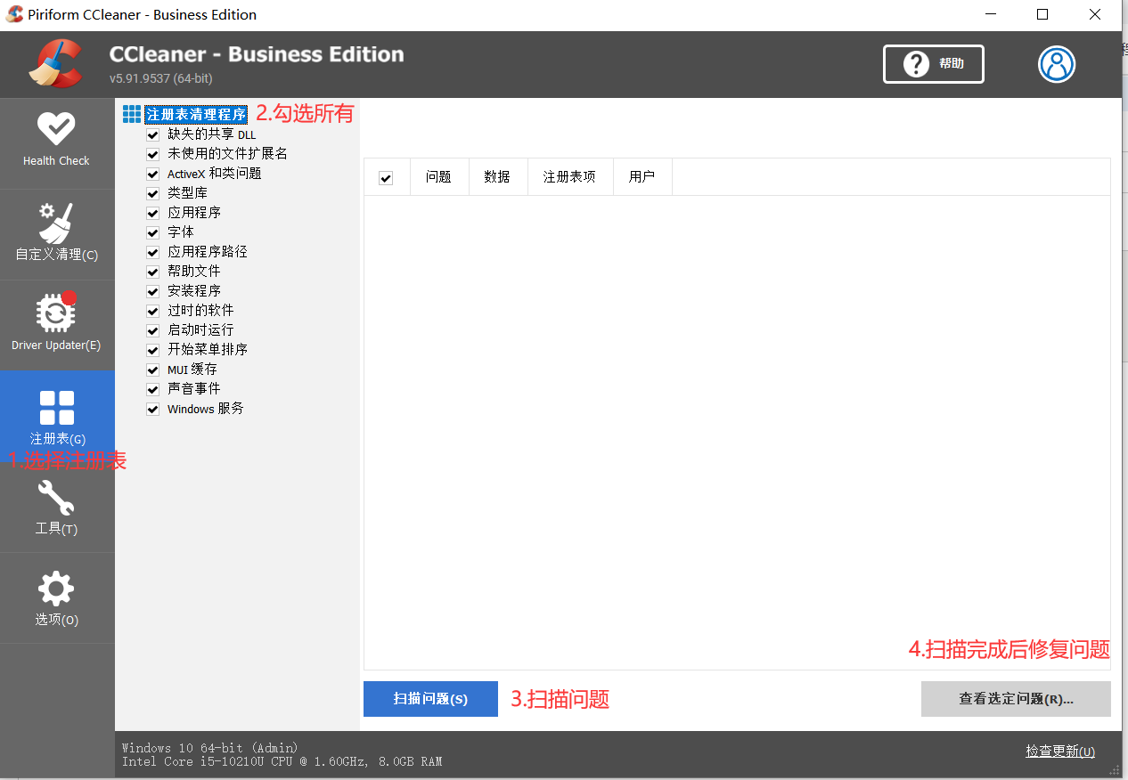Select the 'Windows 服务' label text
This screenshot has height=780, width=1128.
[205, 409]
